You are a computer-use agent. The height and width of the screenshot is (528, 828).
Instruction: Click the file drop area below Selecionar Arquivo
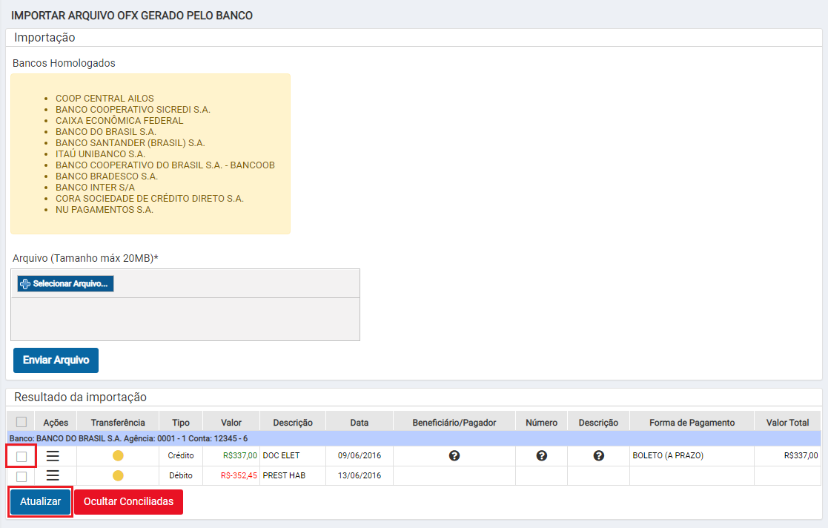point(185,319)
